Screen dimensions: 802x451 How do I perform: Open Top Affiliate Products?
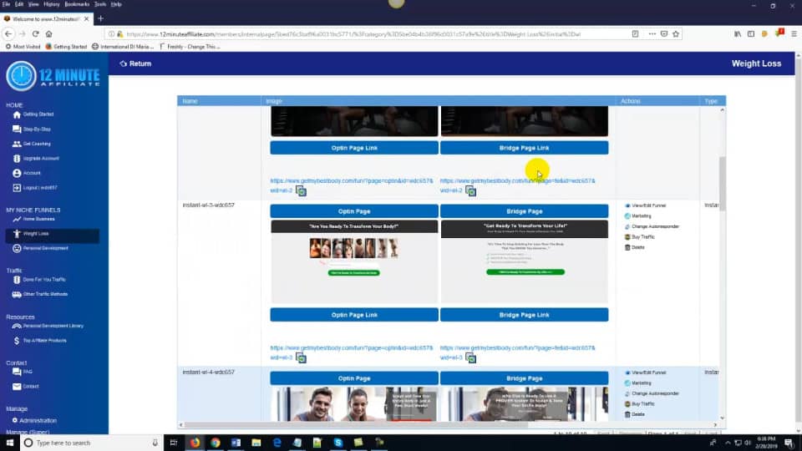(x=39, y=341)
